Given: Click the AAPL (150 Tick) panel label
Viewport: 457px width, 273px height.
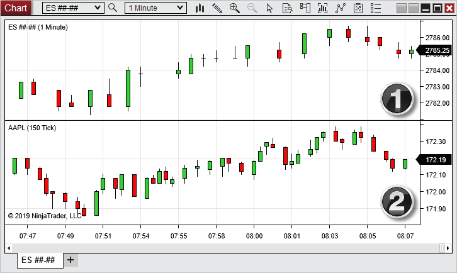Looking at the screenshot, I should 33,128.
